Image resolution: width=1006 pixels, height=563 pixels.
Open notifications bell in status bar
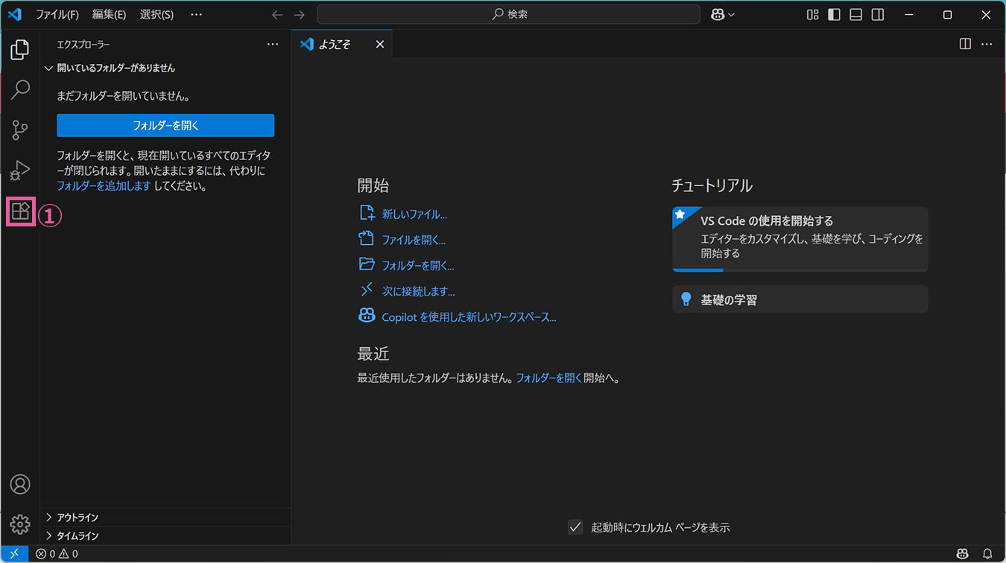(x=988, y=553)
